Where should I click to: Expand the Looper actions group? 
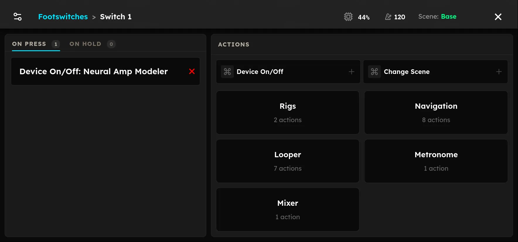pyautogui.click(x=288, y=161)
